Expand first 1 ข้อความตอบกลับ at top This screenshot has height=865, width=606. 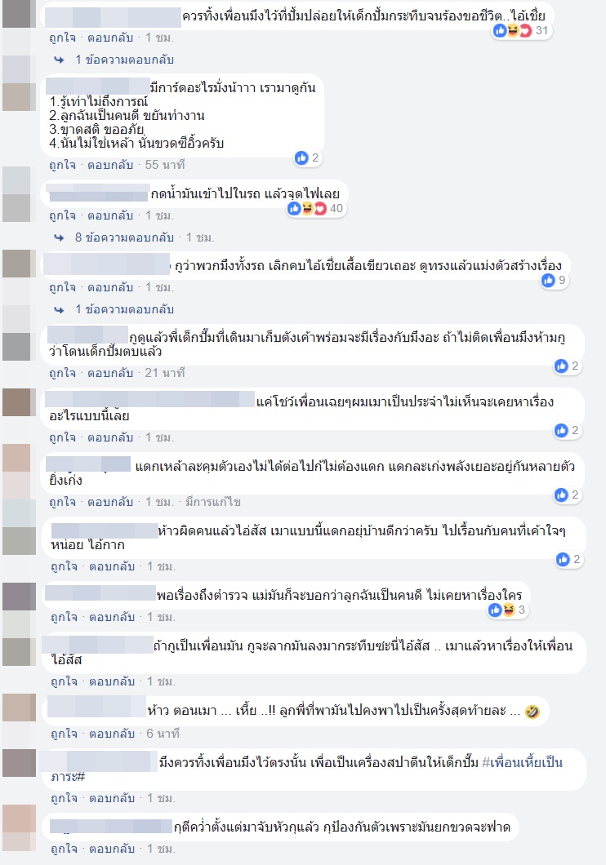[x=124, y=60]
